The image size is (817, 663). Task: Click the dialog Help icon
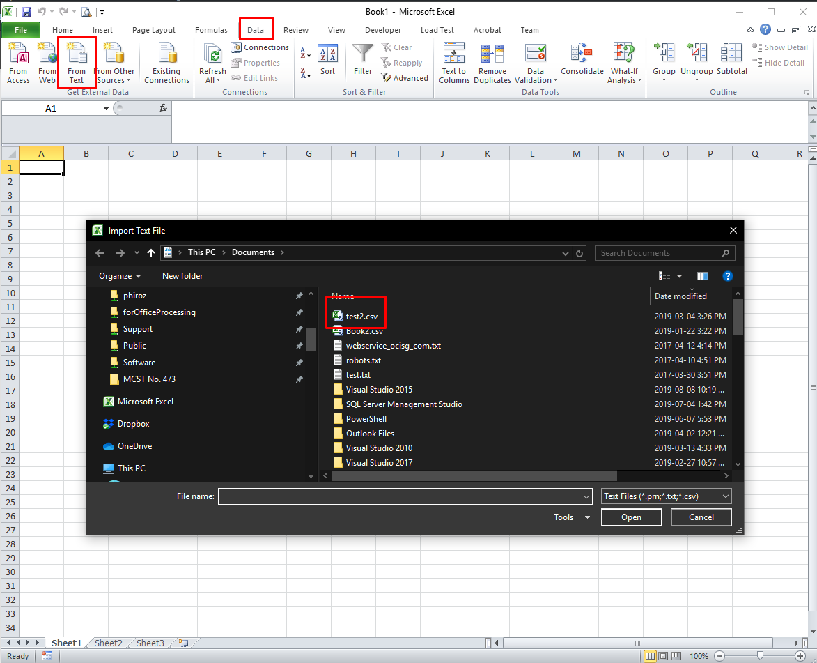[728, 276]
